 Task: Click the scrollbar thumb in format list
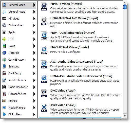click(x=125, y=7)
